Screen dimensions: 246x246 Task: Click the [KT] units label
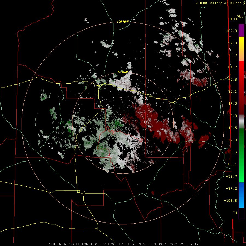click(x=233, y=19)
